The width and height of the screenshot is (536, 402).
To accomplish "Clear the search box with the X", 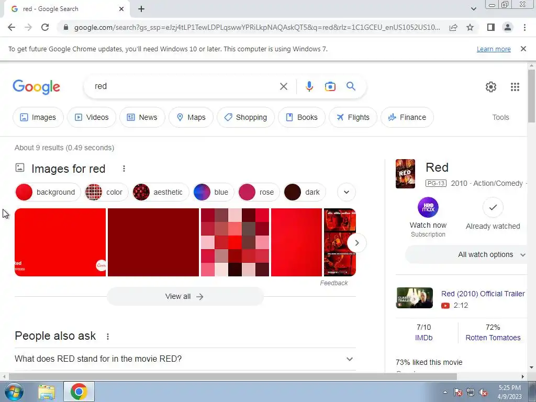I will coord(283,86).
